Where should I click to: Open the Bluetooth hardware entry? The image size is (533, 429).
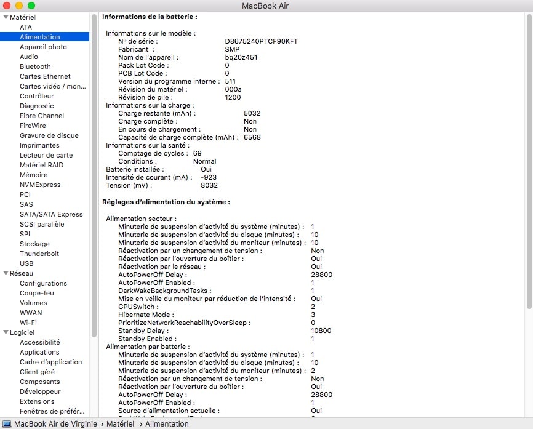[35, 66]
